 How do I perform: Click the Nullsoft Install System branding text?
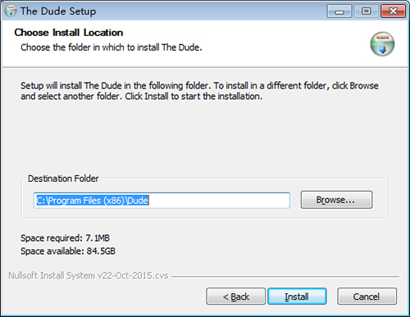(x=89, y=275)
